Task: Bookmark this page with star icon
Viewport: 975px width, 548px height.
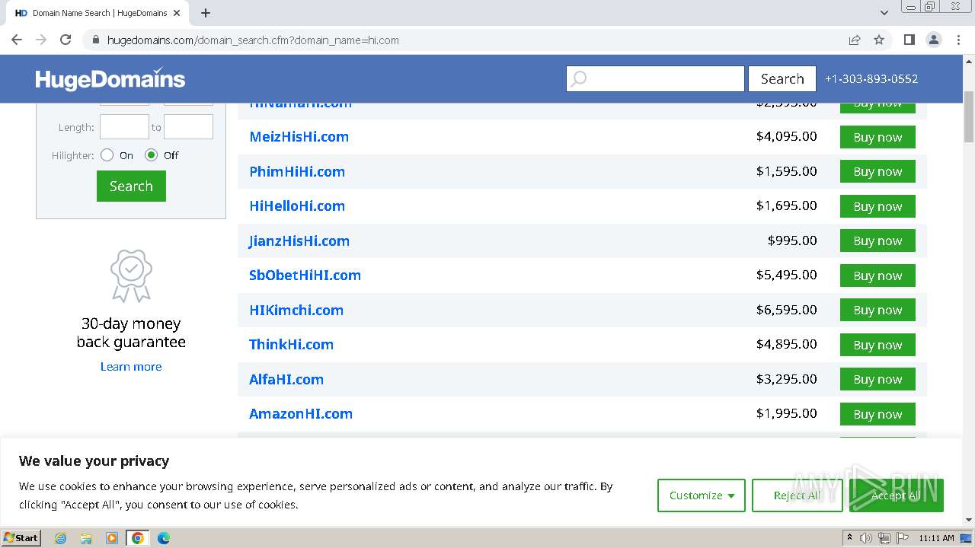Action: (x=879, y=40)
